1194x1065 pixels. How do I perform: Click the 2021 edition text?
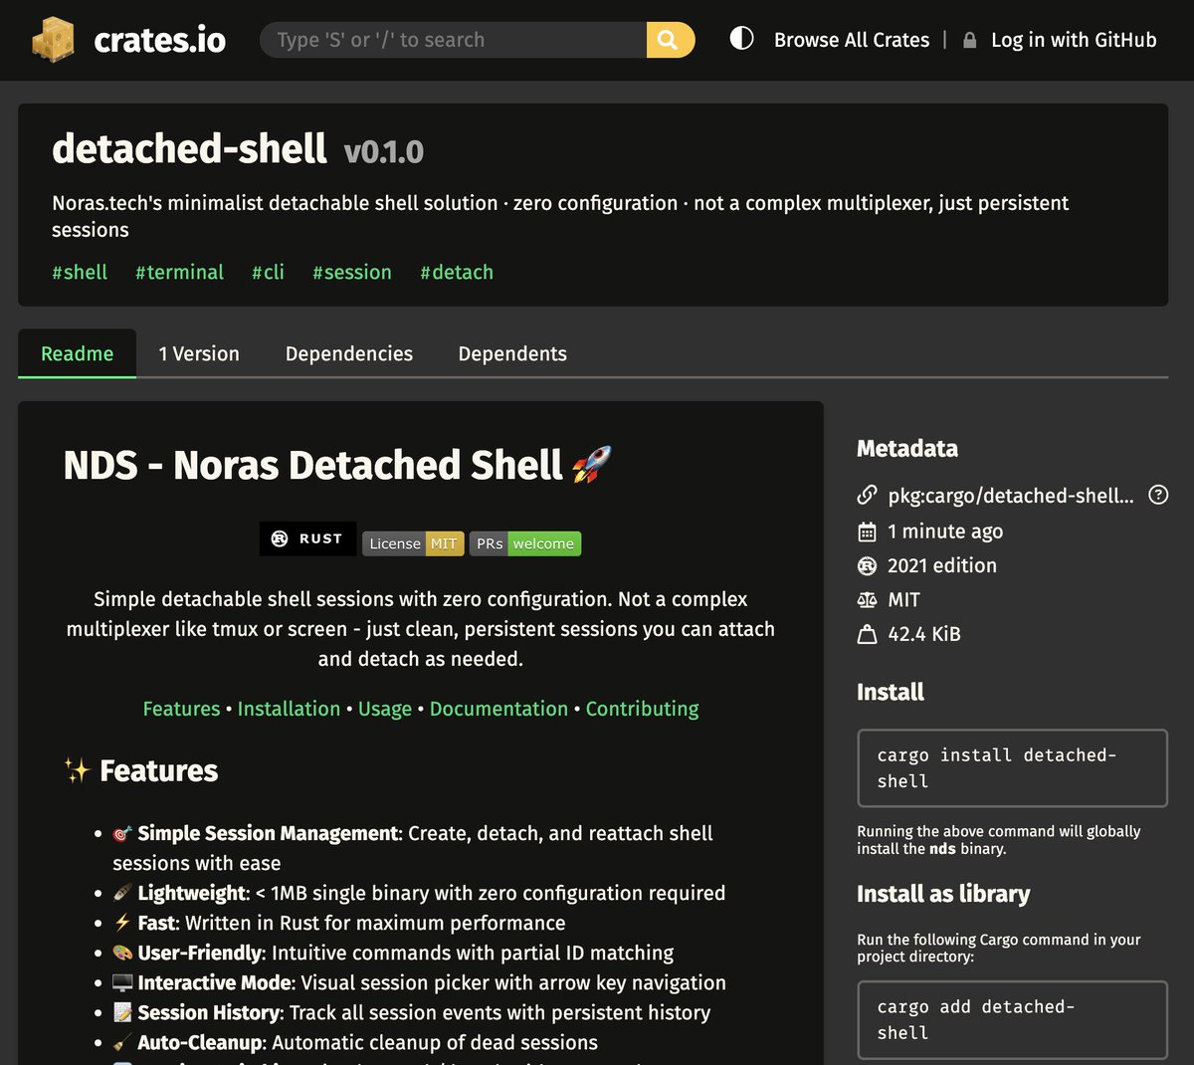942,565
